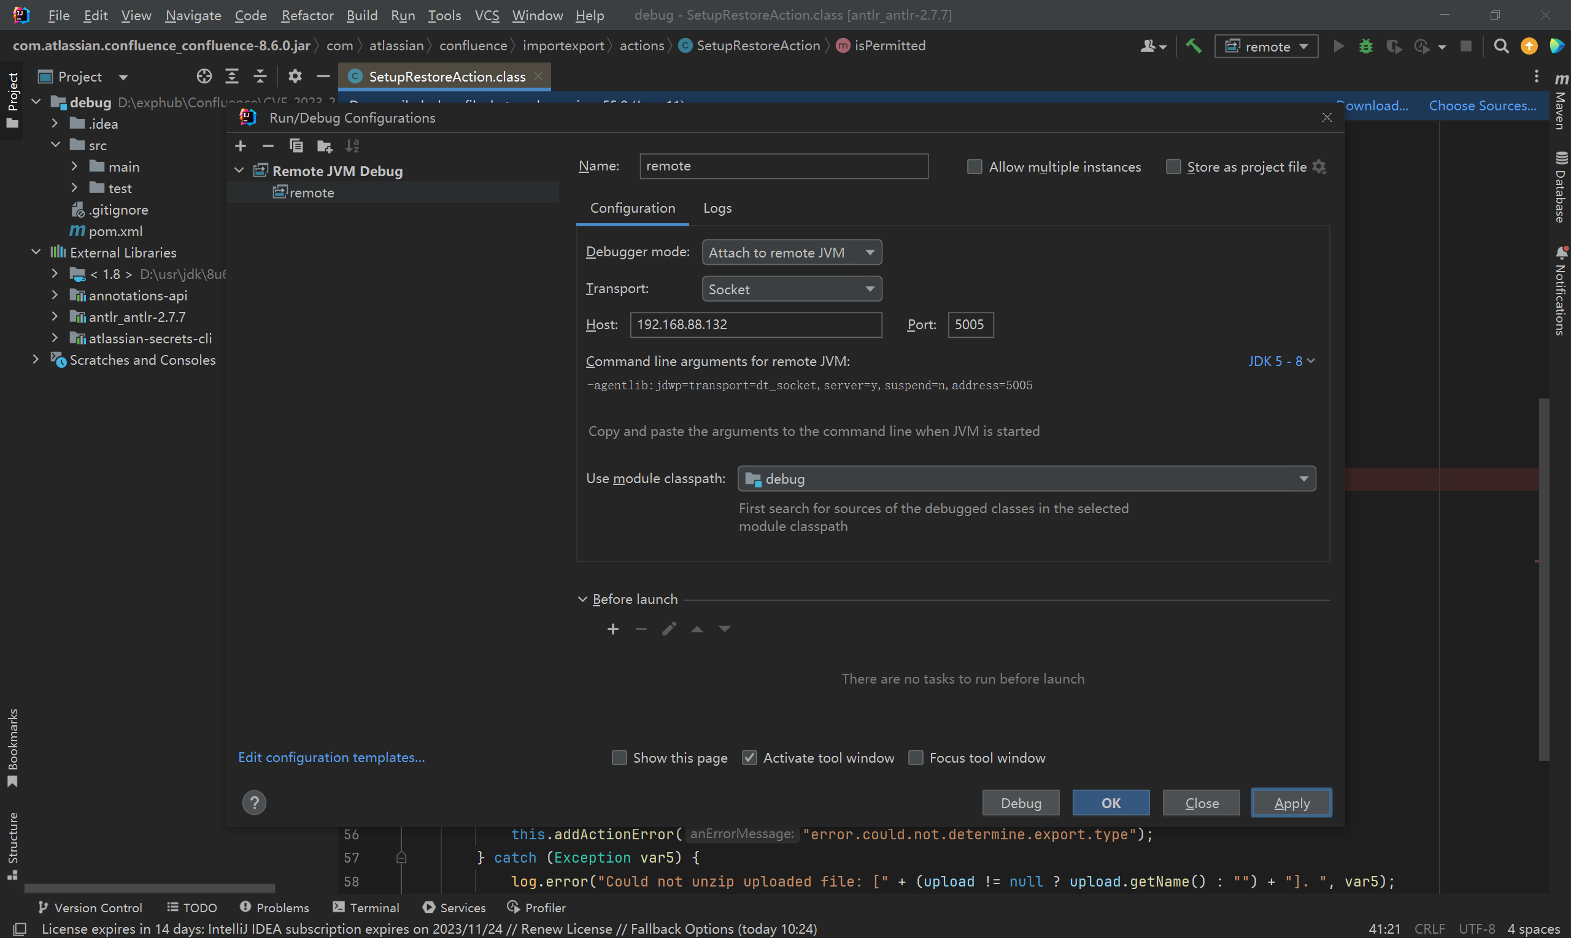
Task: Open Edit configuration templates link
Action: pos(331,757)
